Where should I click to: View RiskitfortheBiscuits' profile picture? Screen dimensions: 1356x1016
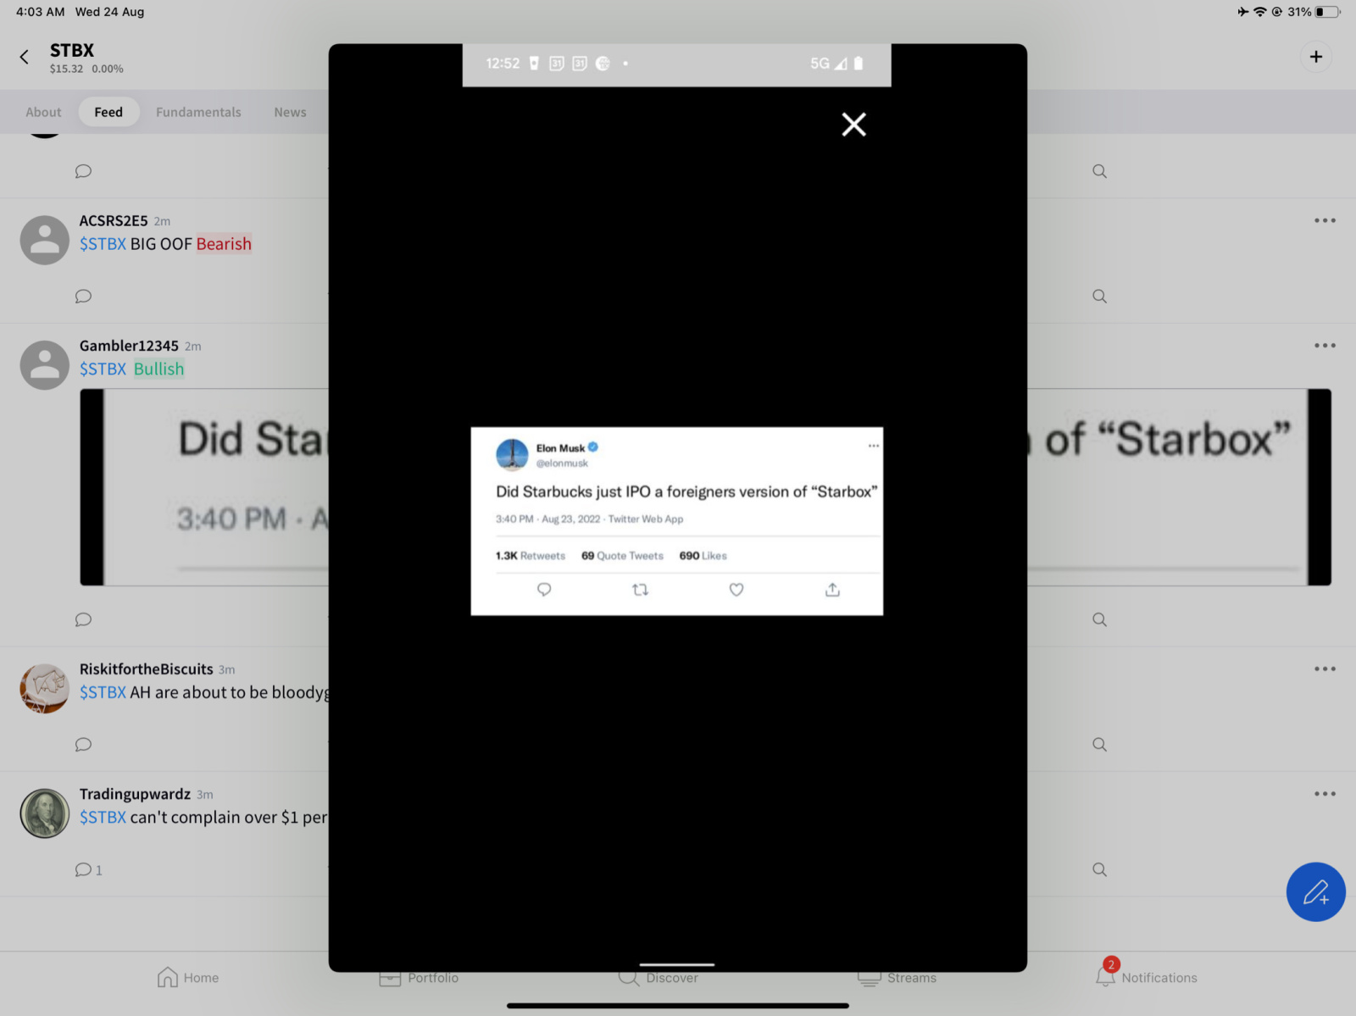pyautogui.click(x=44, y=689)
